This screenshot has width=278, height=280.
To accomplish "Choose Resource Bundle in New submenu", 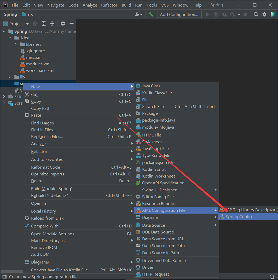I will point(176,204).
